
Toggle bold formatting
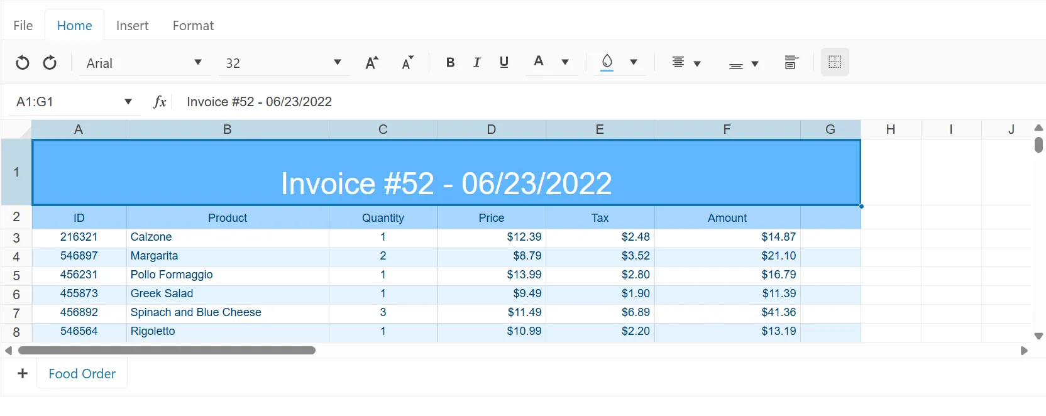(x=450, y=62)
